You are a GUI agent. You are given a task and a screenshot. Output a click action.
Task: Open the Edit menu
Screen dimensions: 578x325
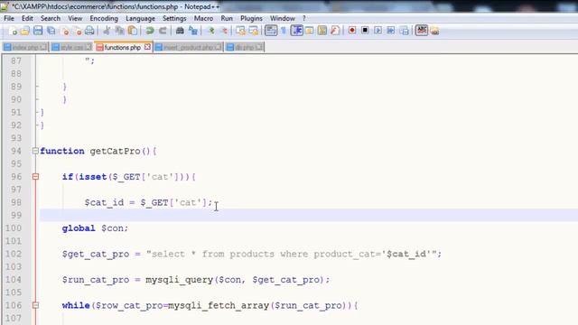pyautogui.click(x=27, y=18)
